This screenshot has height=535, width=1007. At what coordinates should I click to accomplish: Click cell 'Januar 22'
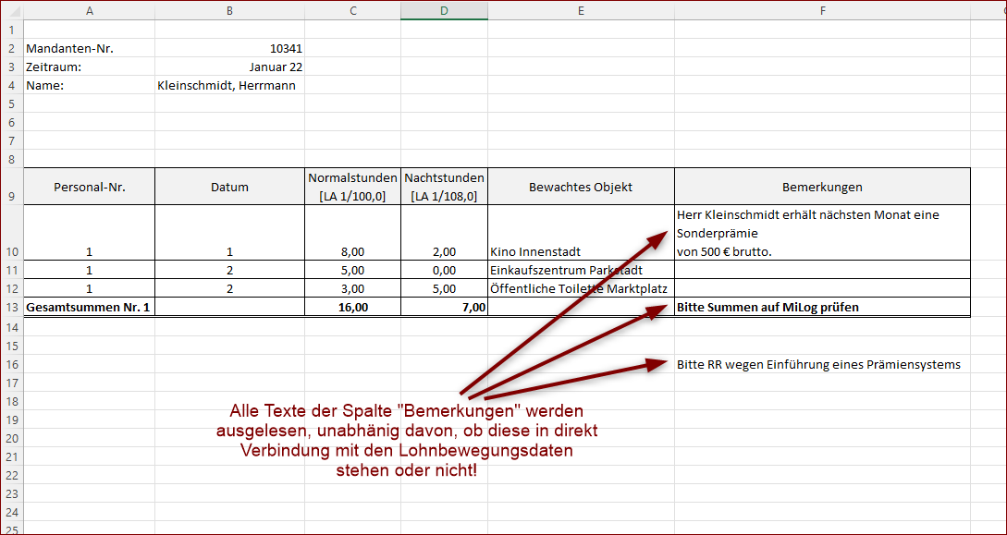pyautogui.click(x=230, y=67)
